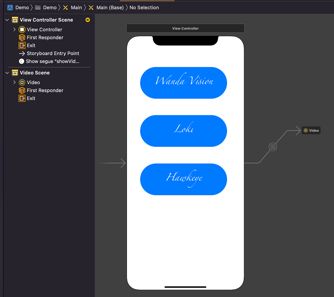Click the Hawkeye button on canvas

[x=183, y=179]
